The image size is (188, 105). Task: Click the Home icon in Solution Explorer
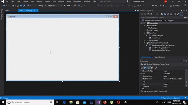148,14
